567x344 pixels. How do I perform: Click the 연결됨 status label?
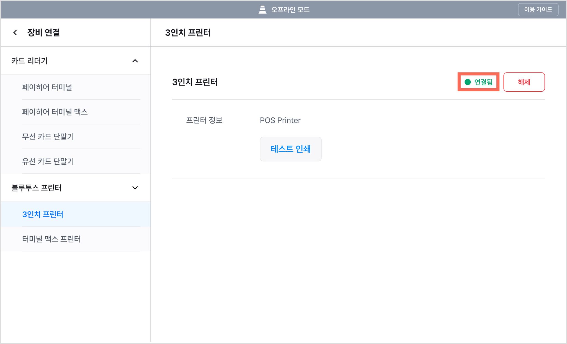coord(483,82)
